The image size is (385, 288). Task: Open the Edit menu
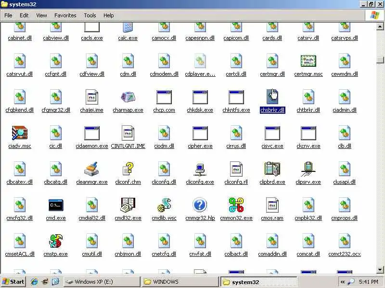(x=24, y=15)
